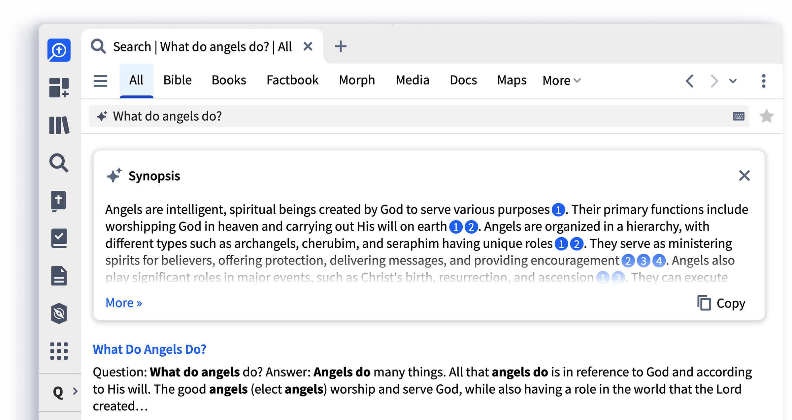Click the Bible cross book sidebar icon

pos(59,201)
